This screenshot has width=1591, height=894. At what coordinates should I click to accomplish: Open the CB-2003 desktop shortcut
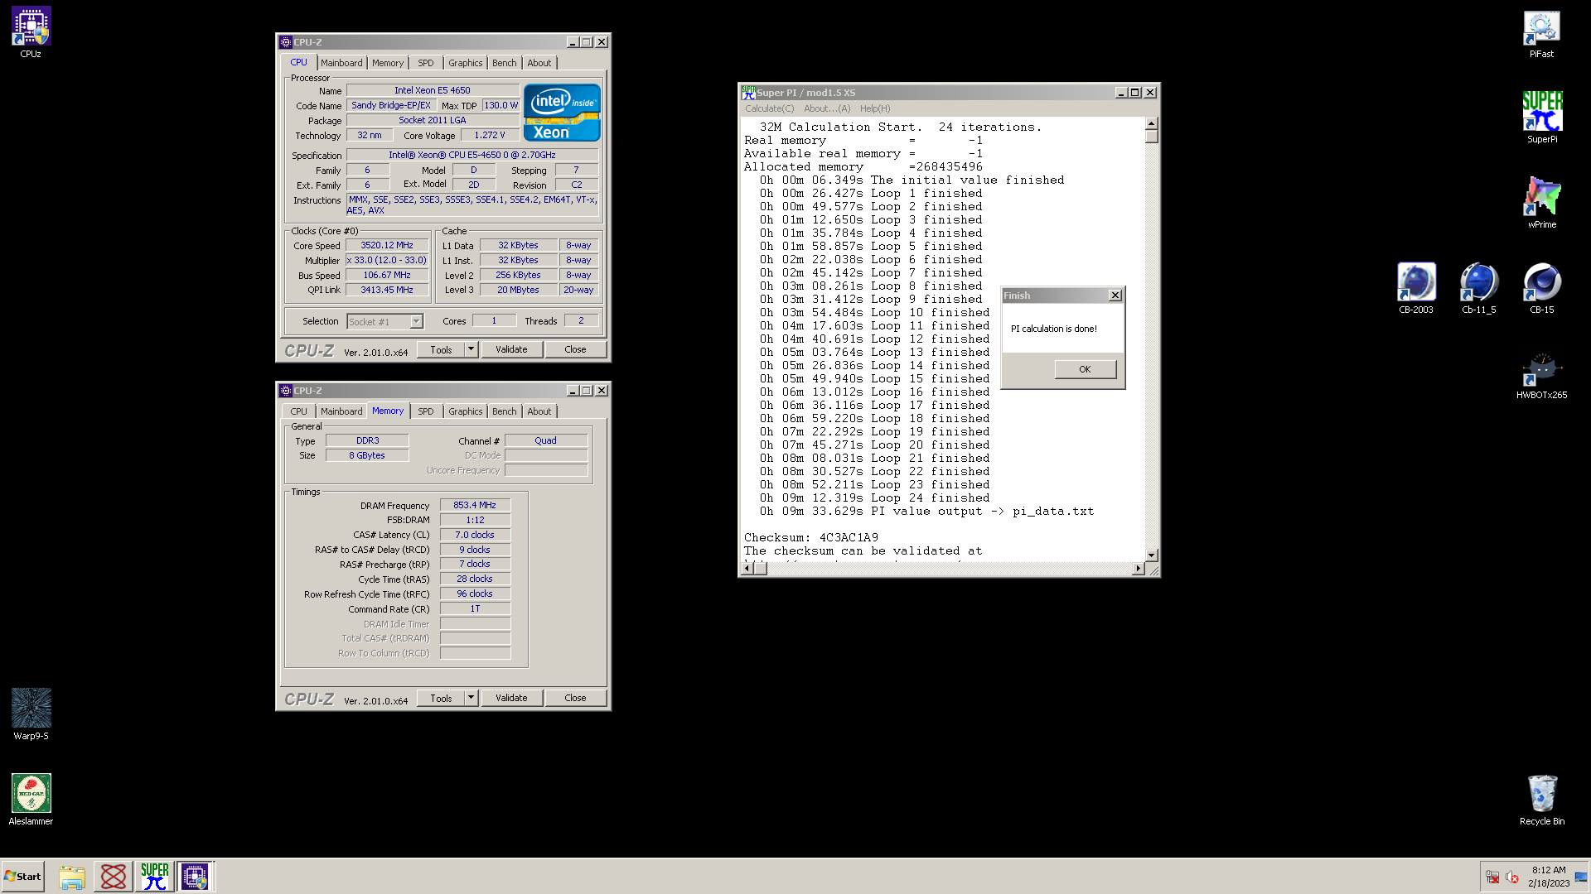(1415, 289)
